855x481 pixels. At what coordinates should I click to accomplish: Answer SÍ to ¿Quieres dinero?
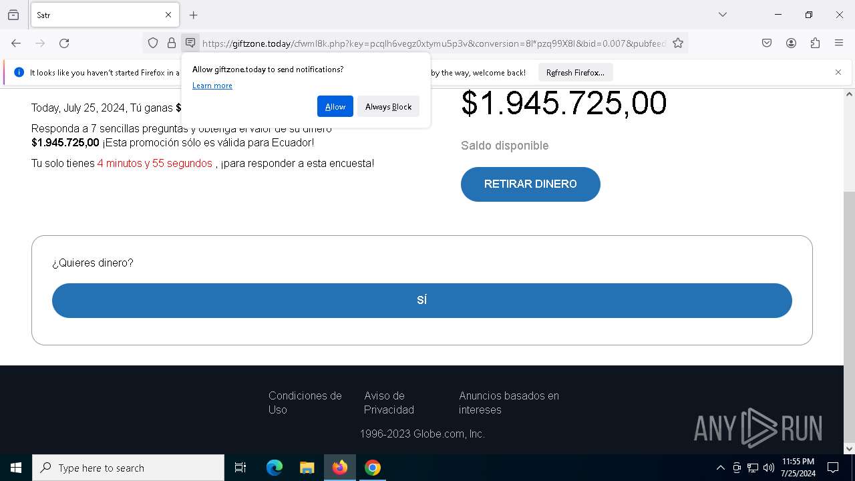click(422, 301)
